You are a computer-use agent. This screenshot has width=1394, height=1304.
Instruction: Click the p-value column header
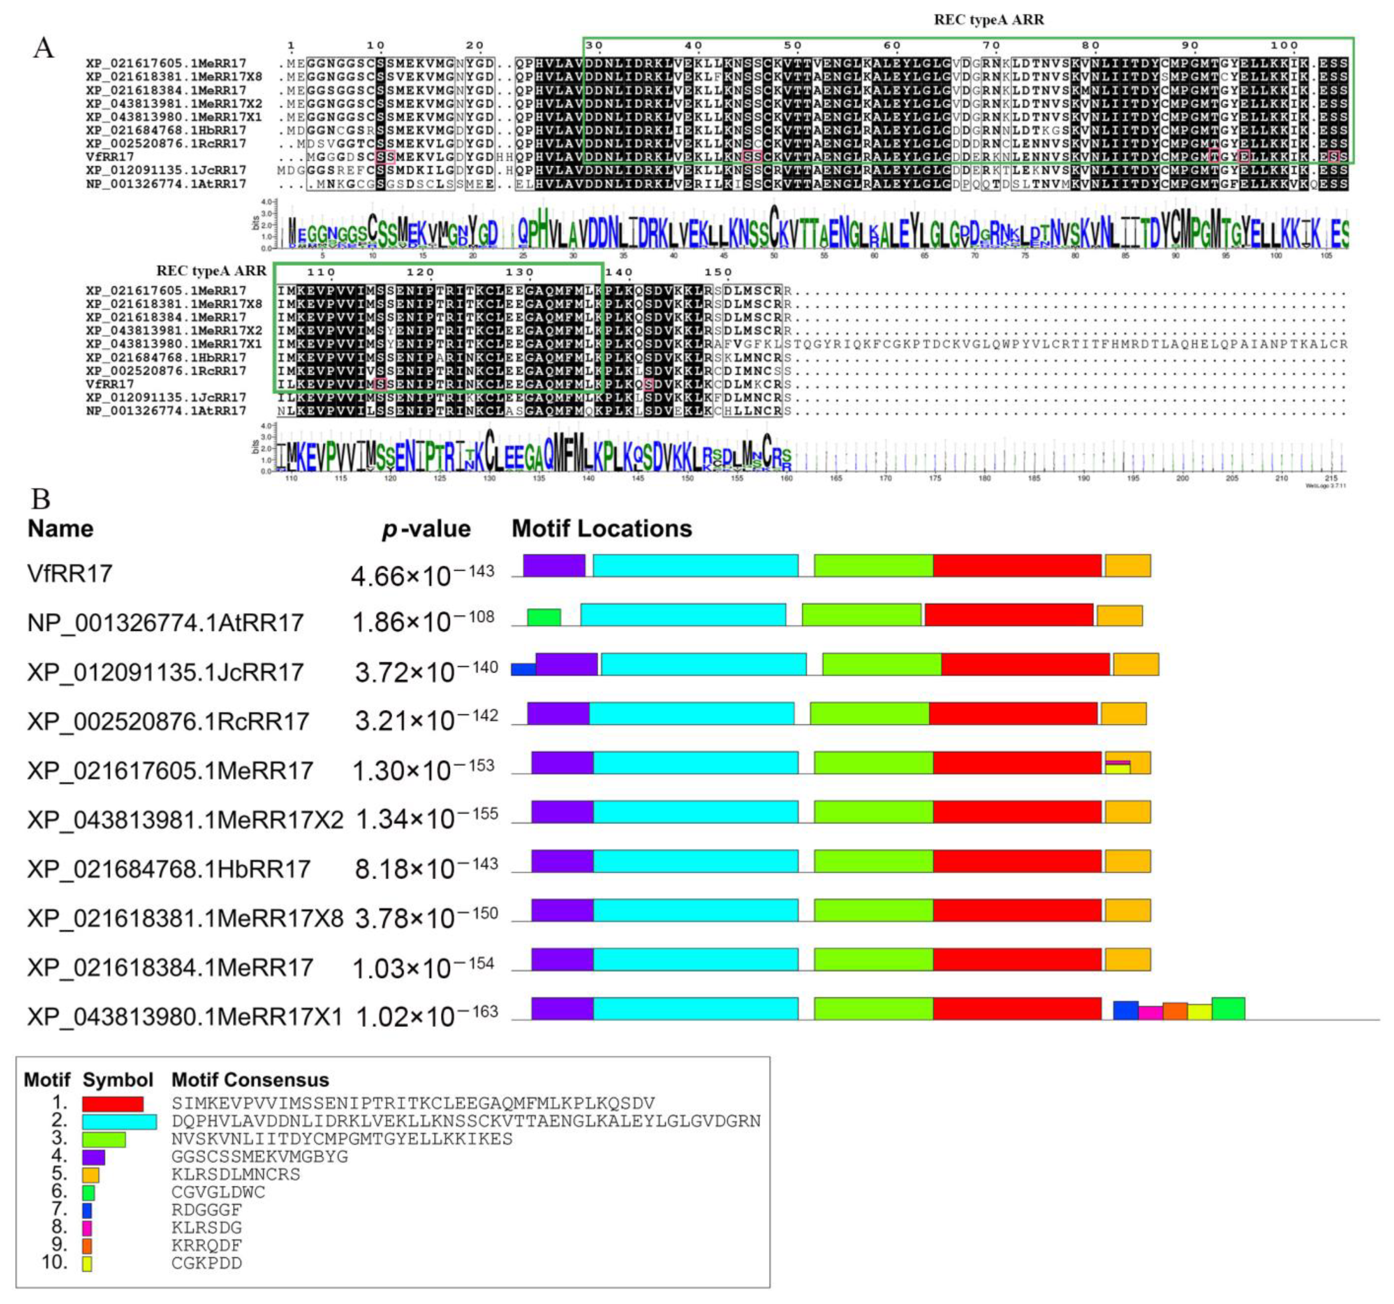[426, 529]
